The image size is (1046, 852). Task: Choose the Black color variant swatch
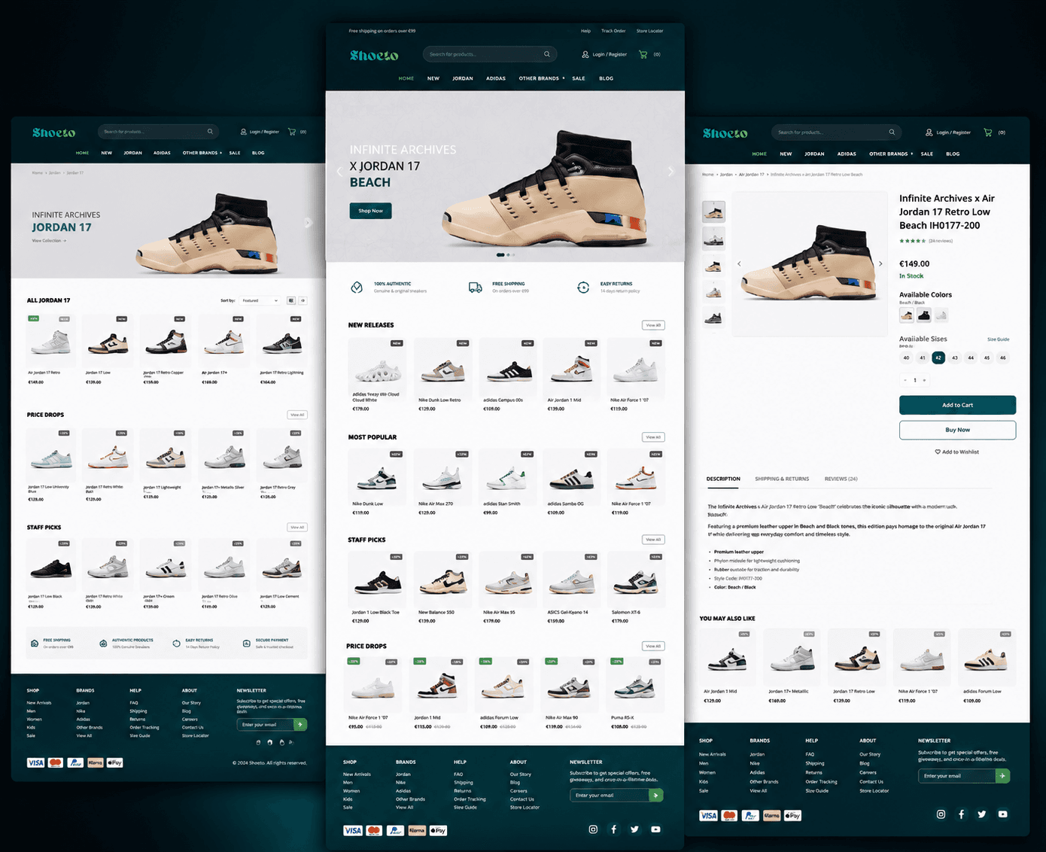click(x=924, y=315)
